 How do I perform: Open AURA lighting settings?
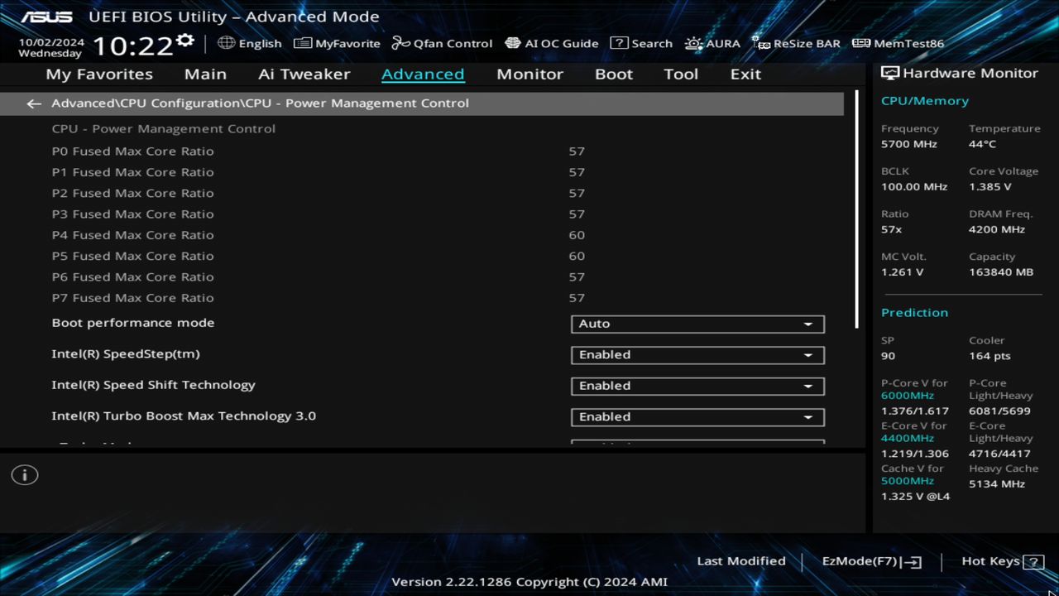712,43
